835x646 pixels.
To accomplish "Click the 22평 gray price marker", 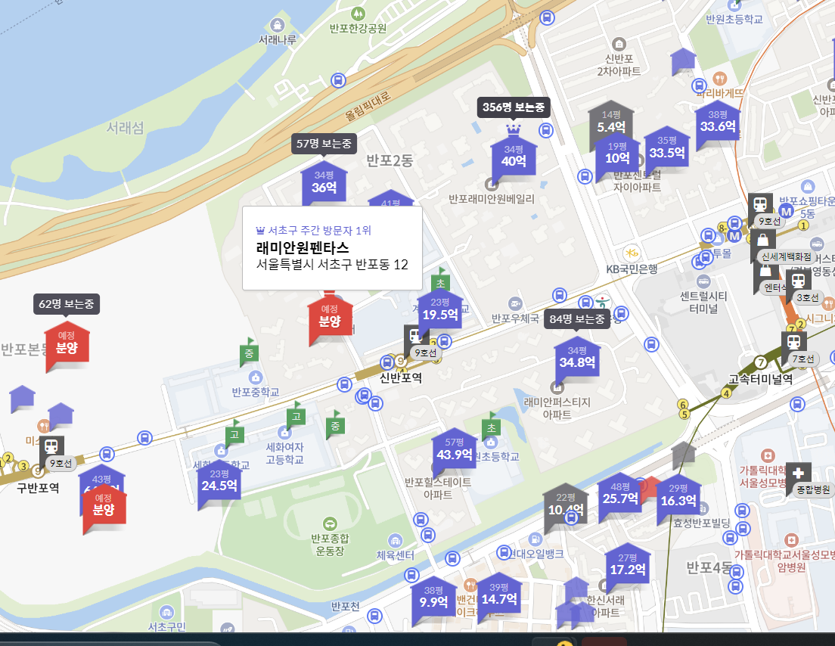I will tap(566, 505).
